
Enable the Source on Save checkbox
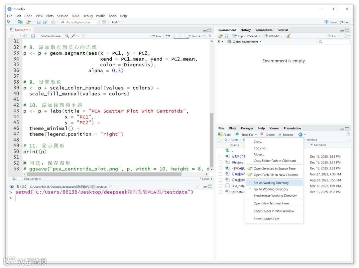39,36
